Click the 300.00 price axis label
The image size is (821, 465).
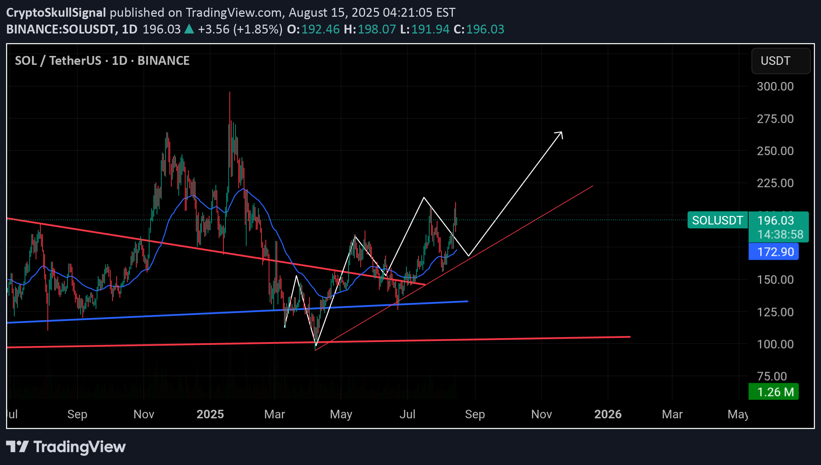(775, 86)
